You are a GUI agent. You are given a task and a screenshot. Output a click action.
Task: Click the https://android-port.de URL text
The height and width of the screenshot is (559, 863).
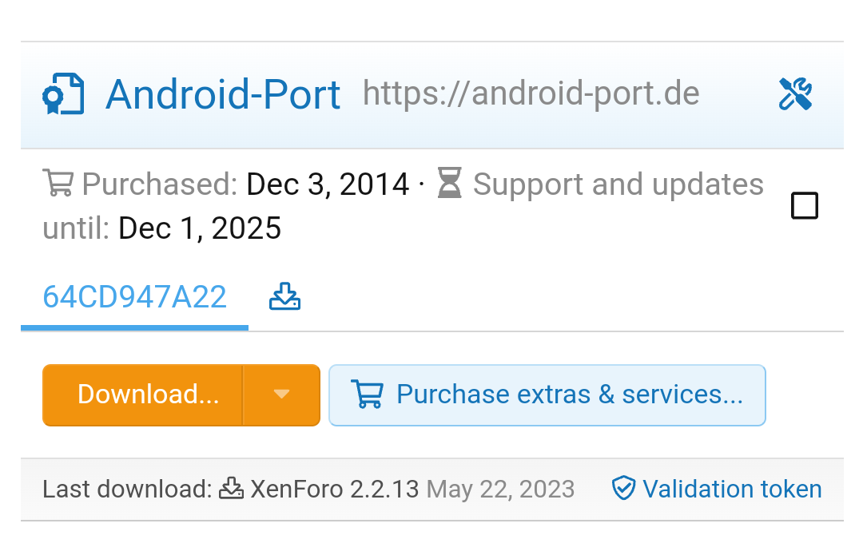[531, 94]
